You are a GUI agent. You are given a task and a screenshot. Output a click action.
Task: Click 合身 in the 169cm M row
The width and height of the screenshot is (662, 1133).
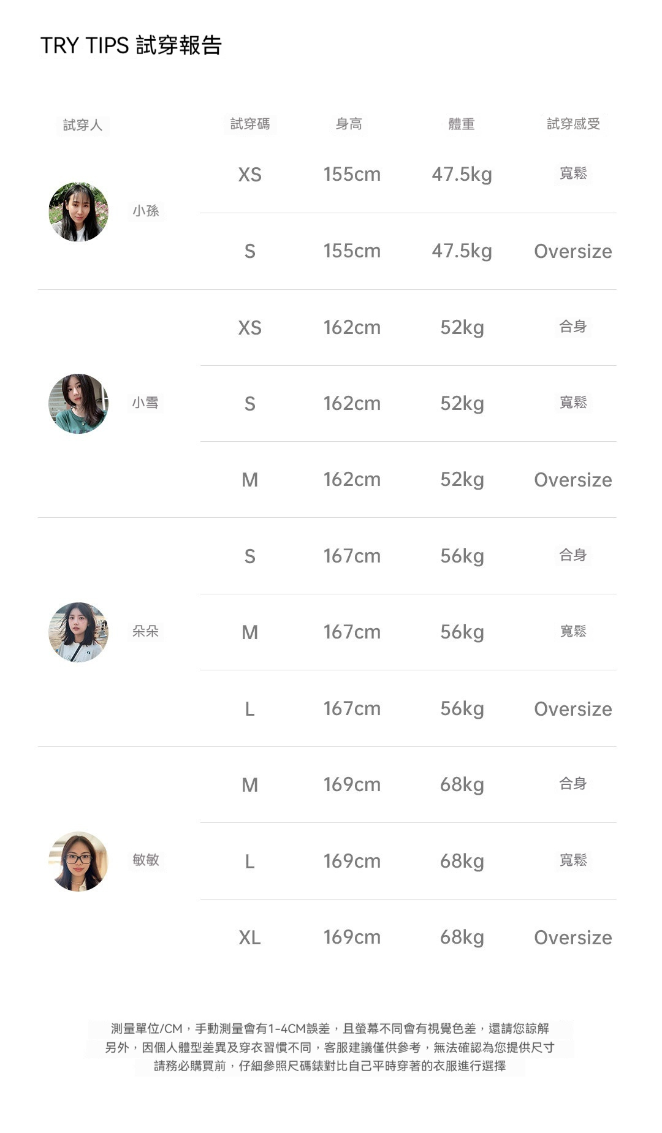click(573, 784)
